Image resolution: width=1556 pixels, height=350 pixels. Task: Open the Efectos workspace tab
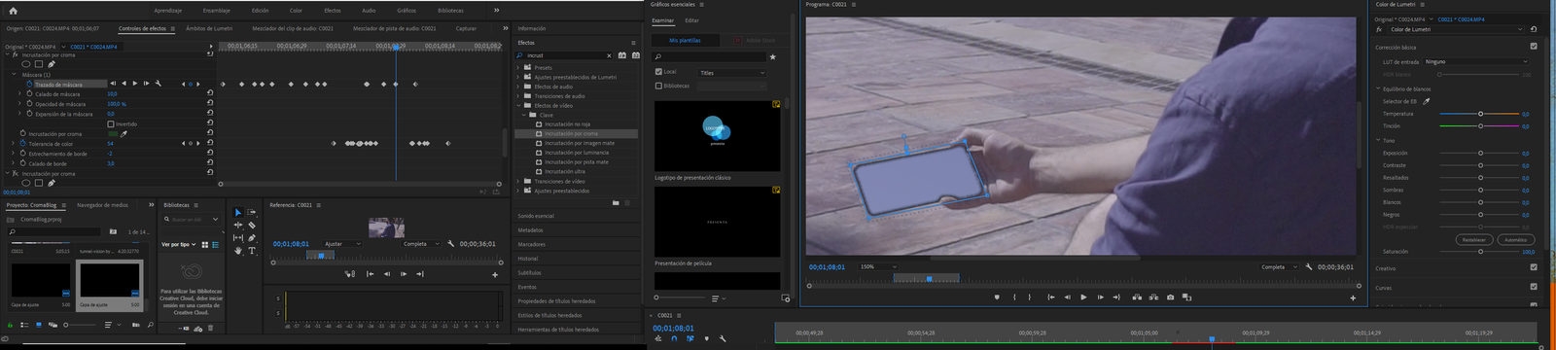pyautogui.click(x=332, y=11)
